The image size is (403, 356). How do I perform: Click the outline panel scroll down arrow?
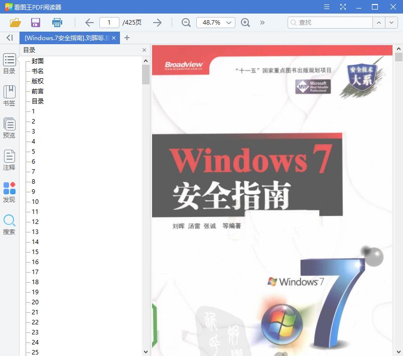point(146,351)
